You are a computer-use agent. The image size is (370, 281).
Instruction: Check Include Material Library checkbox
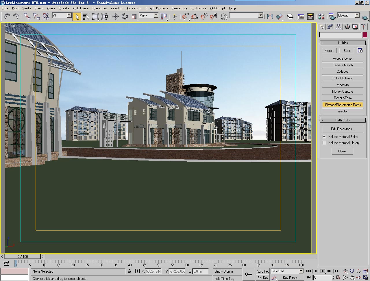pos(324,143)
